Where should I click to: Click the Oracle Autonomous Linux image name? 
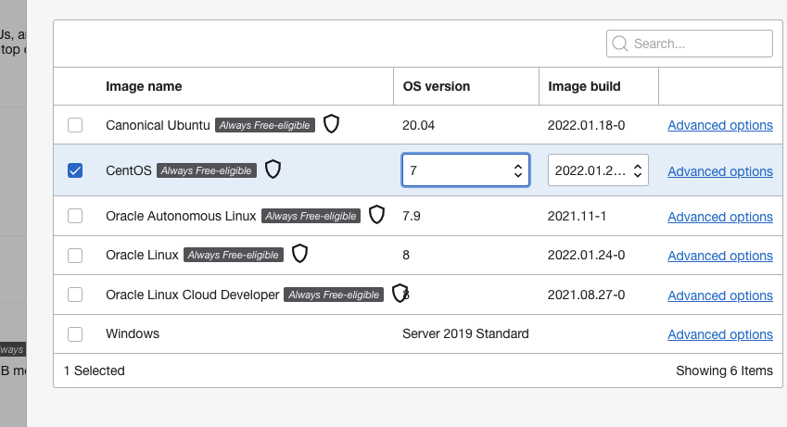click(x=181, y=216)
